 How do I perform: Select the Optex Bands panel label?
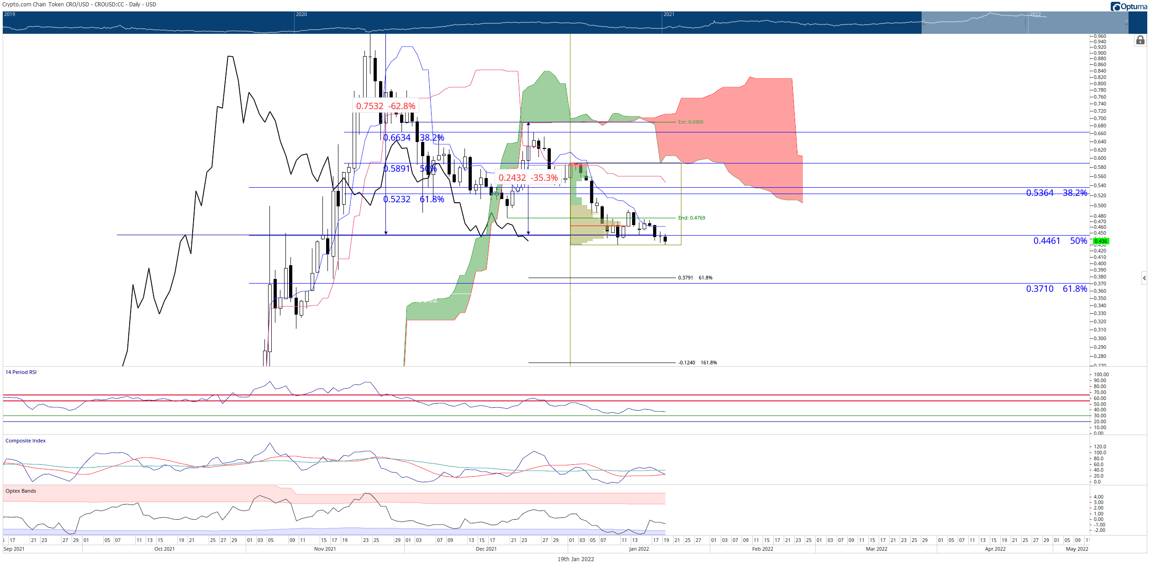pos(21,491)
